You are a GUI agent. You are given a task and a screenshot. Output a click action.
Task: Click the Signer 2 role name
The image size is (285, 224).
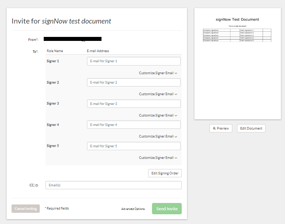53,83
